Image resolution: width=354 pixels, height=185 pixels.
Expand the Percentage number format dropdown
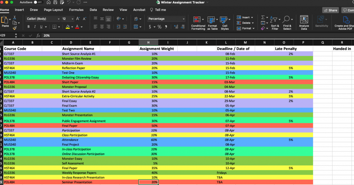(183, 19)
